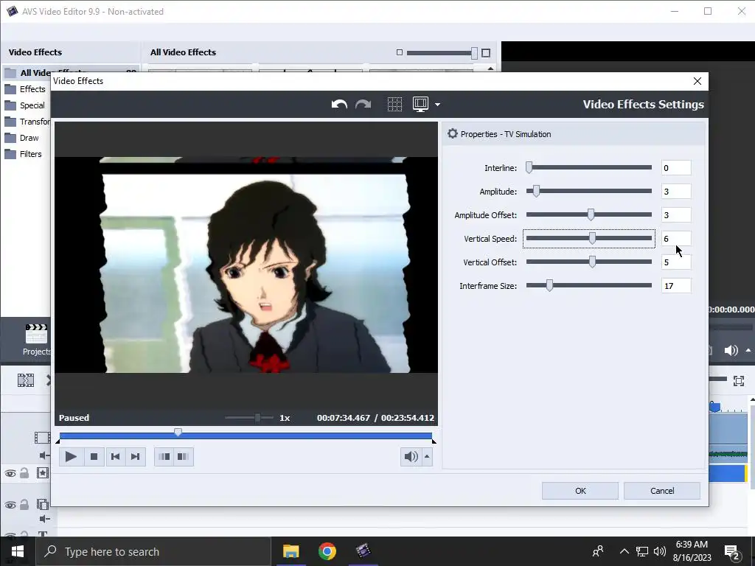Click the taskbar search box
Image resolution: width=755 pixels, height=566 pixels.
click(x=153, y=551)
